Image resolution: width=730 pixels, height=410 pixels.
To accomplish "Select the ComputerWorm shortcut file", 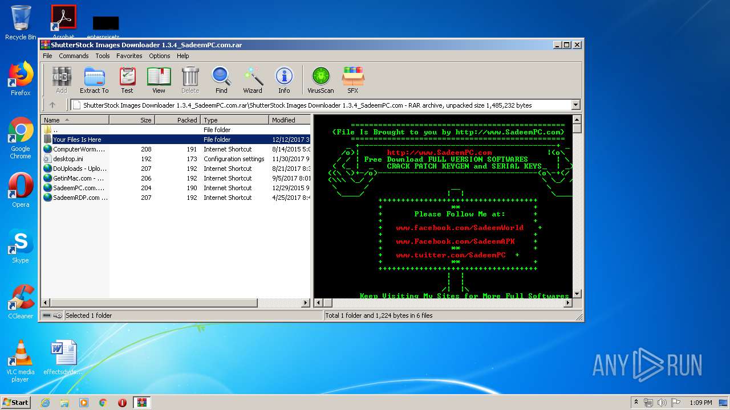I will click(176, 149).
